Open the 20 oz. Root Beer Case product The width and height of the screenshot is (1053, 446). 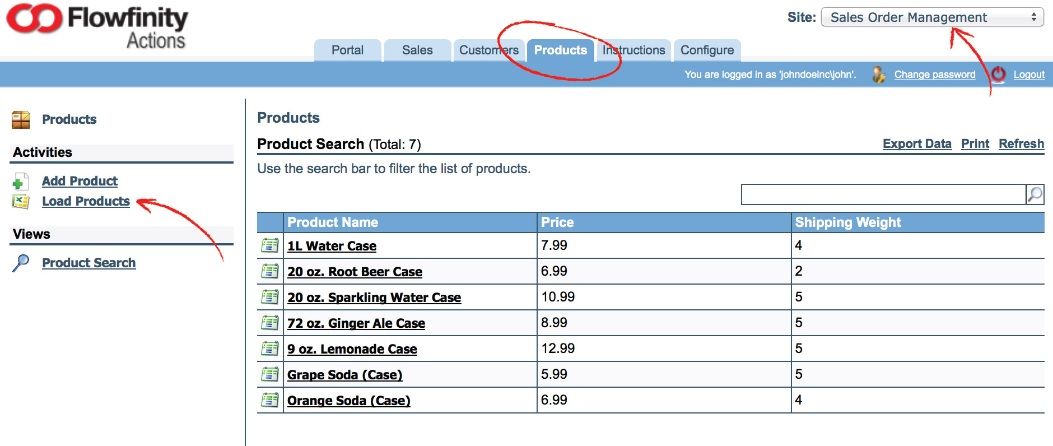tap(355, 272)
